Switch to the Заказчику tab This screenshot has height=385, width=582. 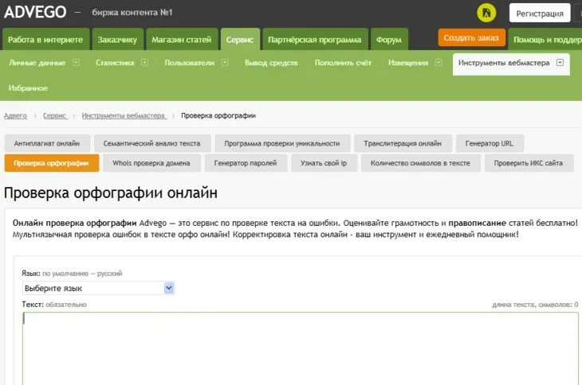[117, 39]
